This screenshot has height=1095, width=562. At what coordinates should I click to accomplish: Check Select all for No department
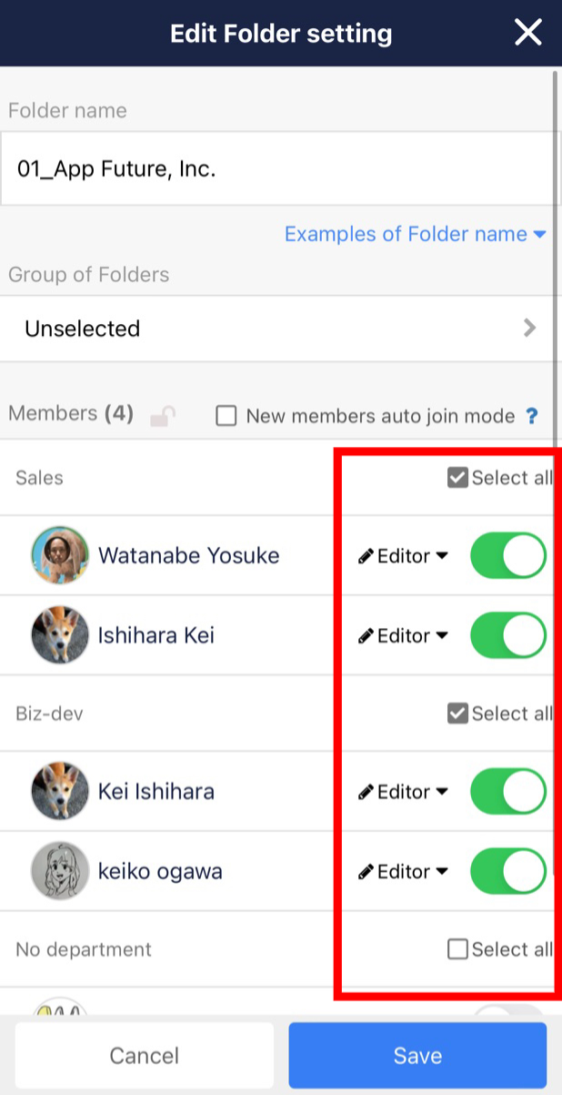pos(457,948)
